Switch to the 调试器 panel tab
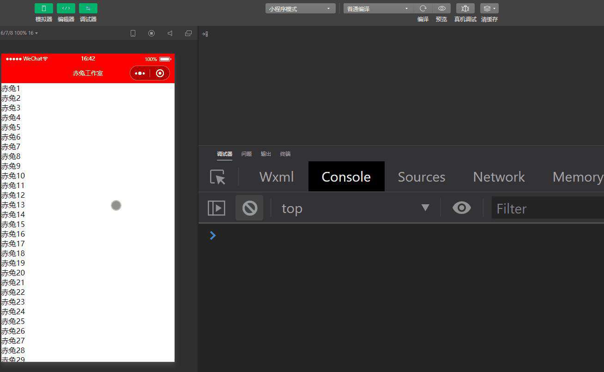The image size is (604, 372). tap(224, 154)
